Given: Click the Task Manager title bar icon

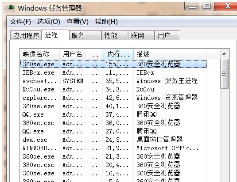Looking at the screenshot, I should [11, 8].
